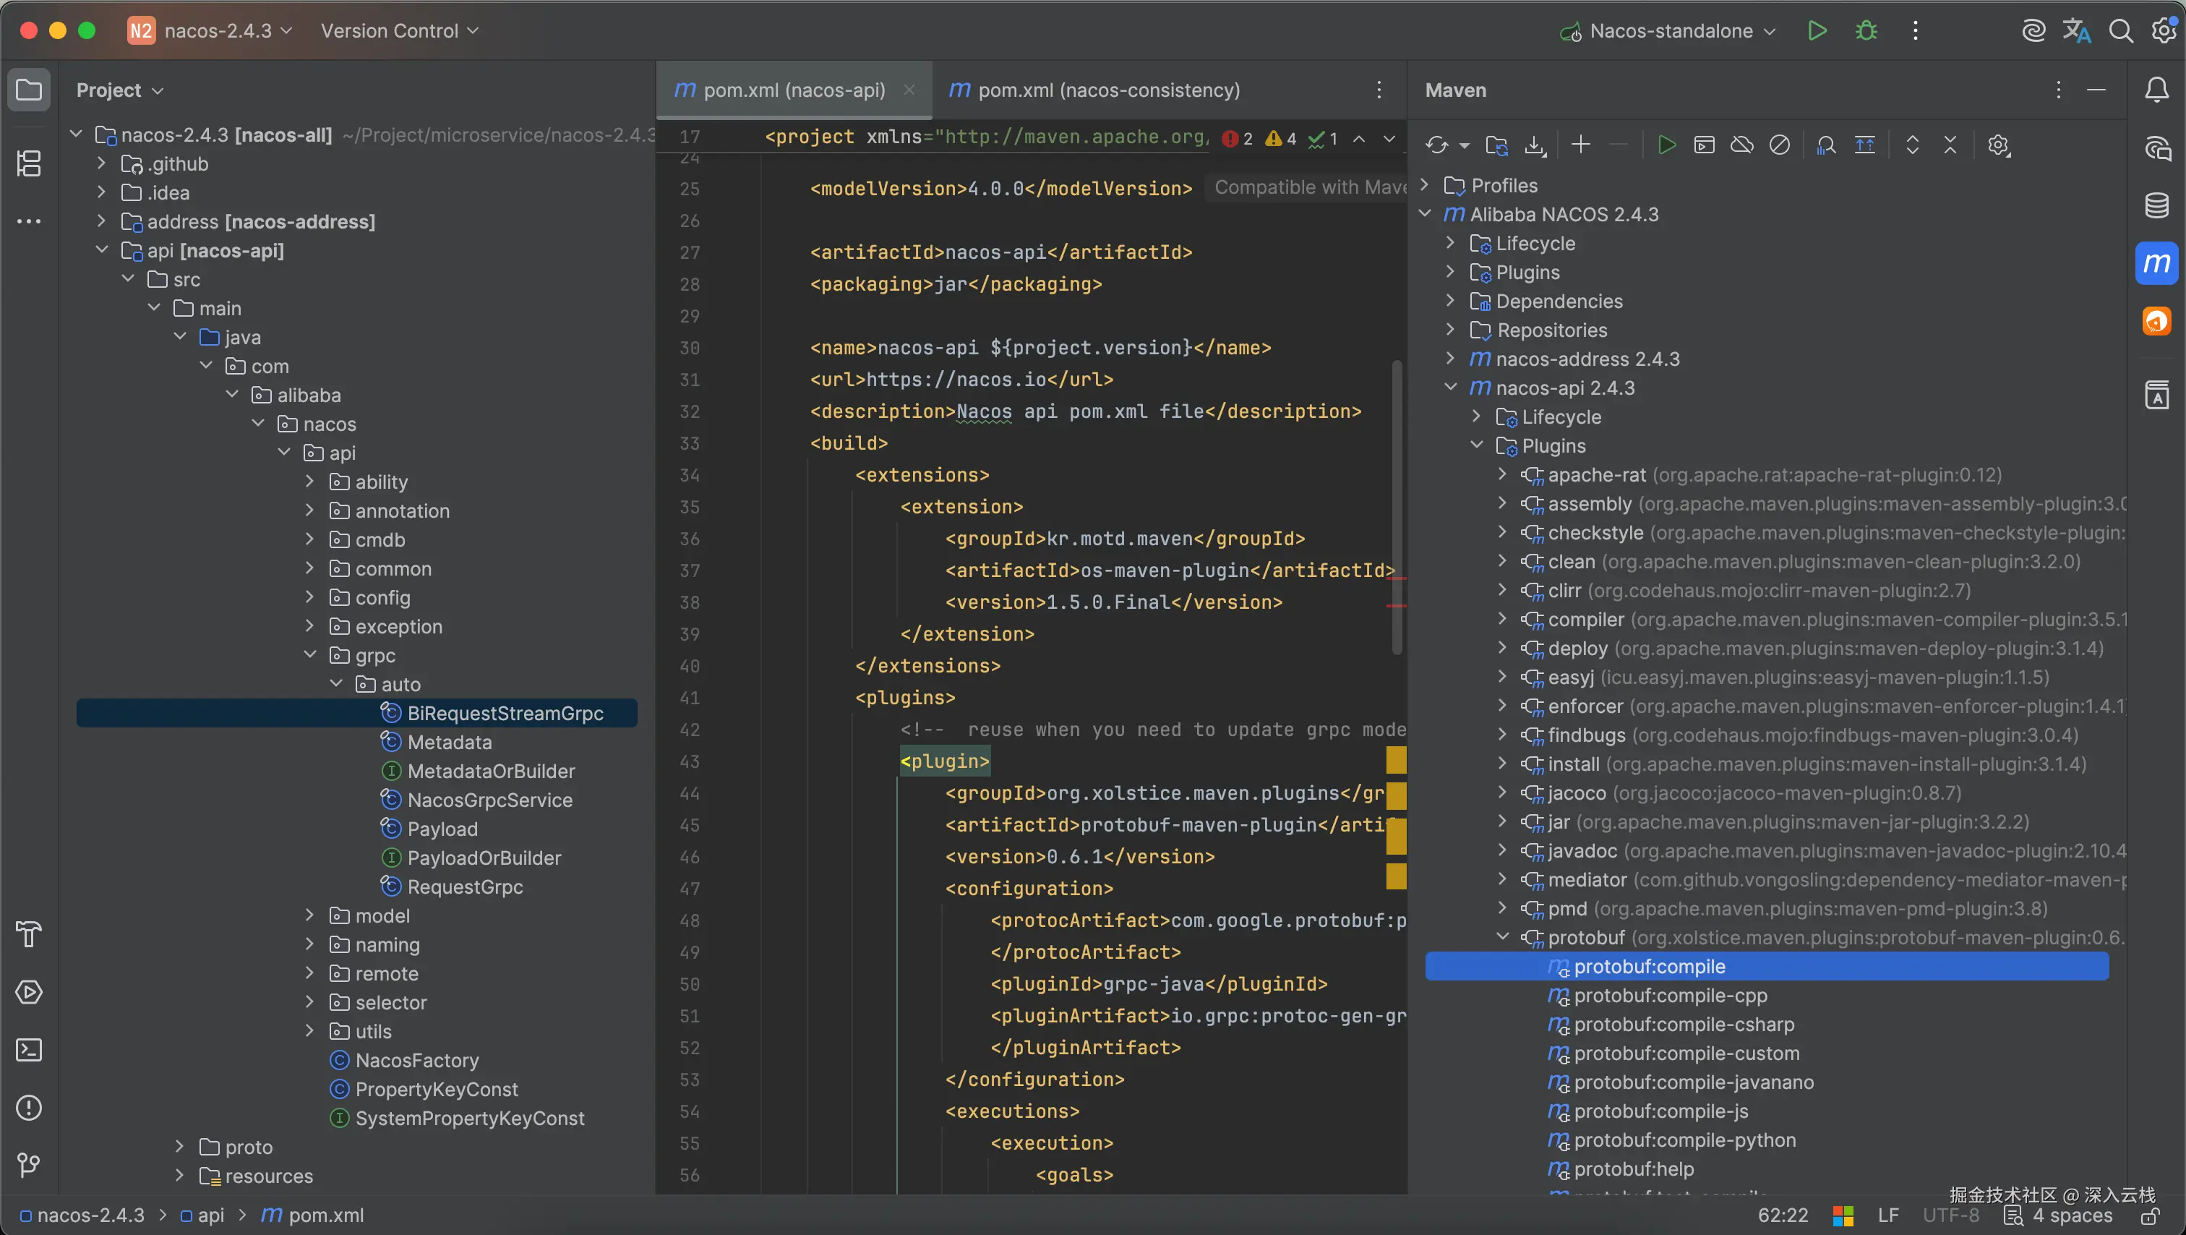Viewport: 2186px width, 1235px height.
Task: Click nacos-2.4.3 breadcrumb
Action: [82, 1215]
